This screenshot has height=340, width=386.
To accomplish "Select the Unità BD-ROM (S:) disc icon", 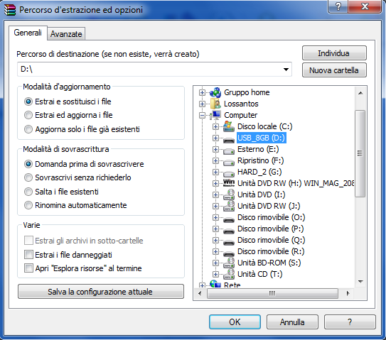I will [229, 263].
